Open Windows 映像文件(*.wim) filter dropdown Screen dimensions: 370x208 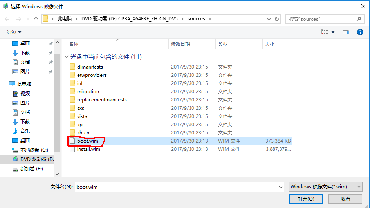pyautogui.click(x=326, y=187)
